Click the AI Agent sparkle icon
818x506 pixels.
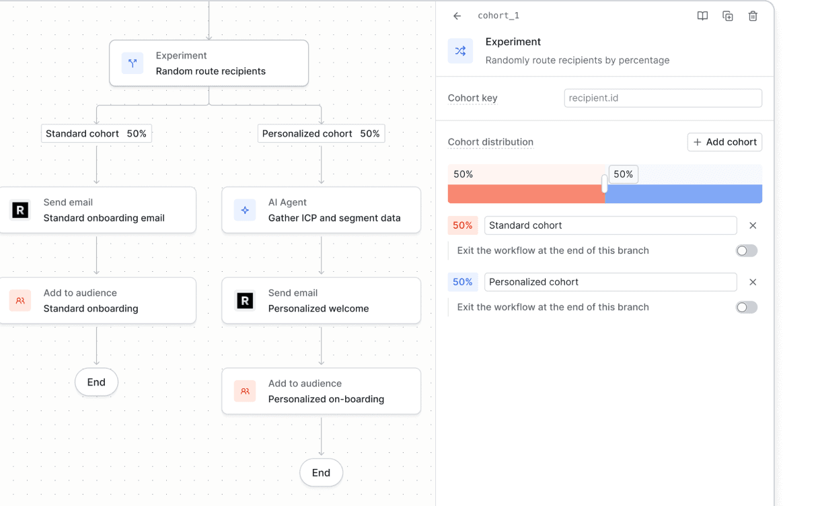tap(245, 210)
